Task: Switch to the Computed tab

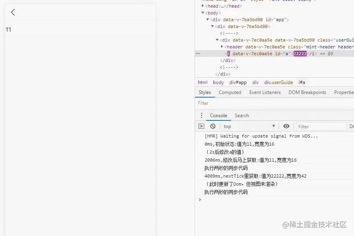Action: (x=230, y=92)
